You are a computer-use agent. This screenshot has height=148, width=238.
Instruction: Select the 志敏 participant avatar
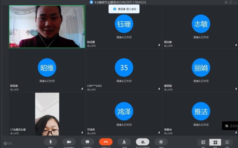point(201,24)
